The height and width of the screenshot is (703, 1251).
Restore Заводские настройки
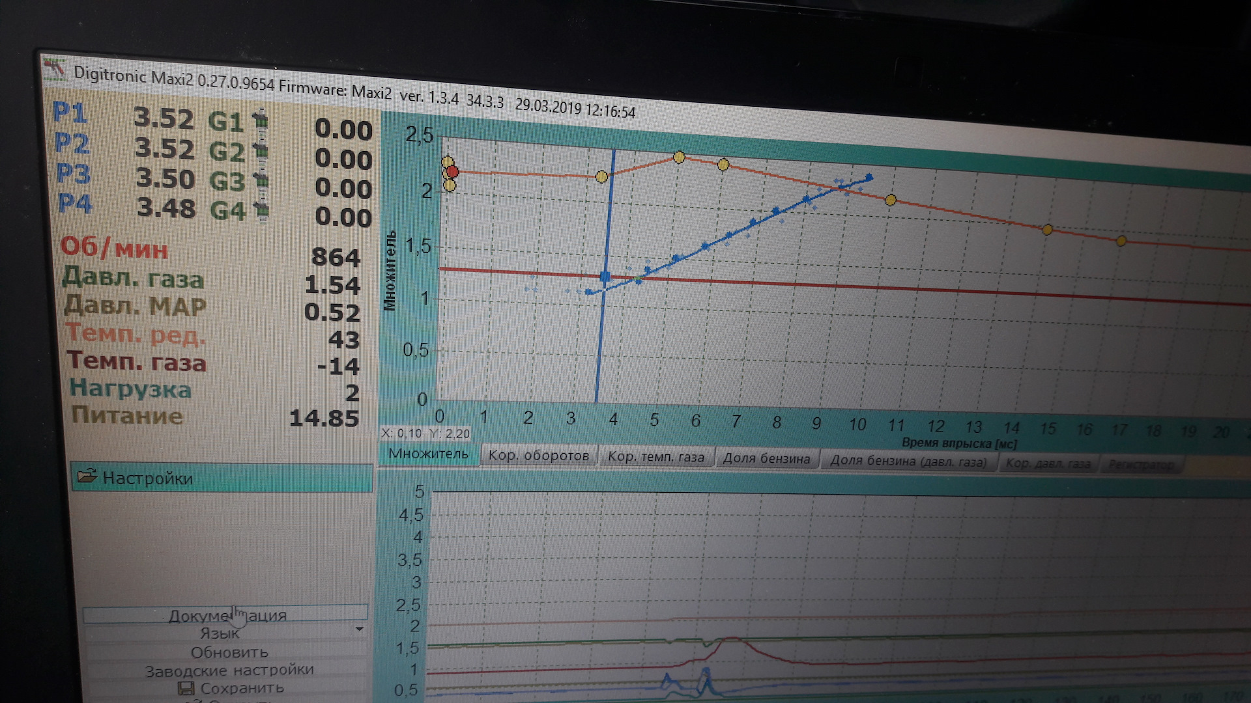[x=229, y=670]
